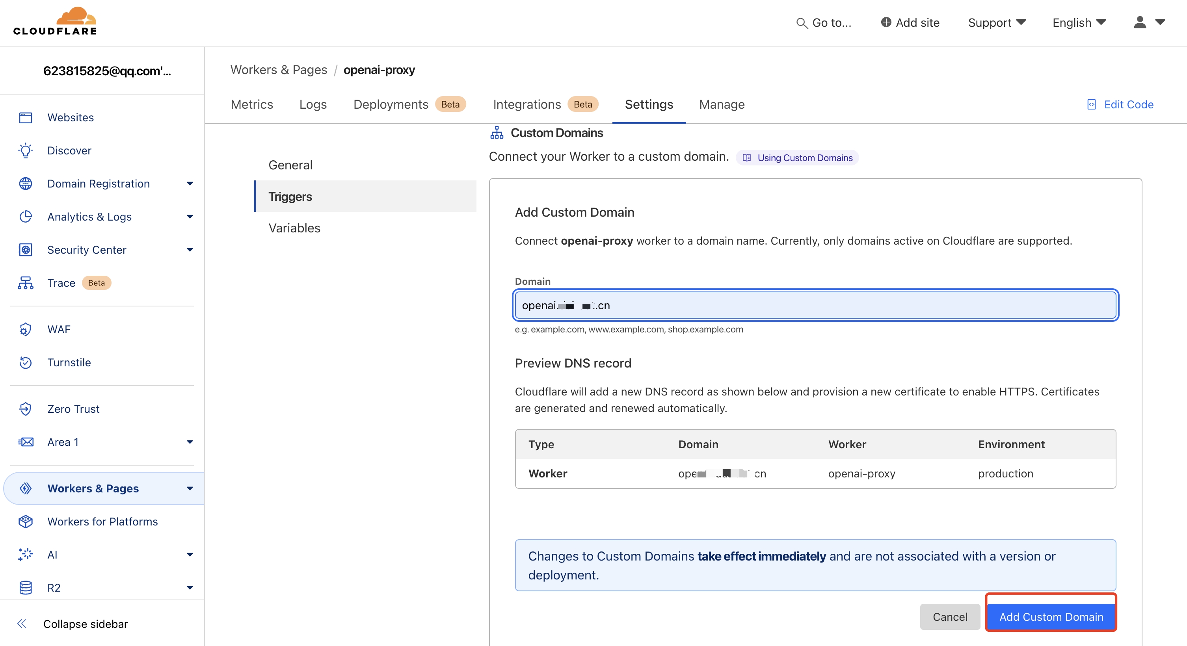Expand Domain Registration menu arrow
Screen dimensions: 1187x646
click(x=190, y=184)
